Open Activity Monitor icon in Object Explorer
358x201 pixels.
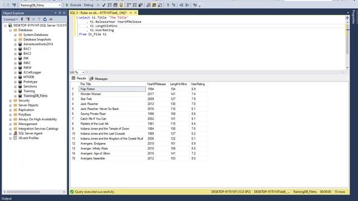point(51,20)
